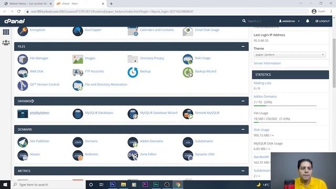Open the Redirects icon
The width and height of the screenshot is (336, 189).
78,155
